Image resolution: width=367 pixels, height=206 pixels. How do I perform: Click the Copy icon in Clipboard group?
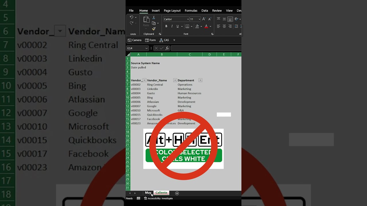pos(154,23)
